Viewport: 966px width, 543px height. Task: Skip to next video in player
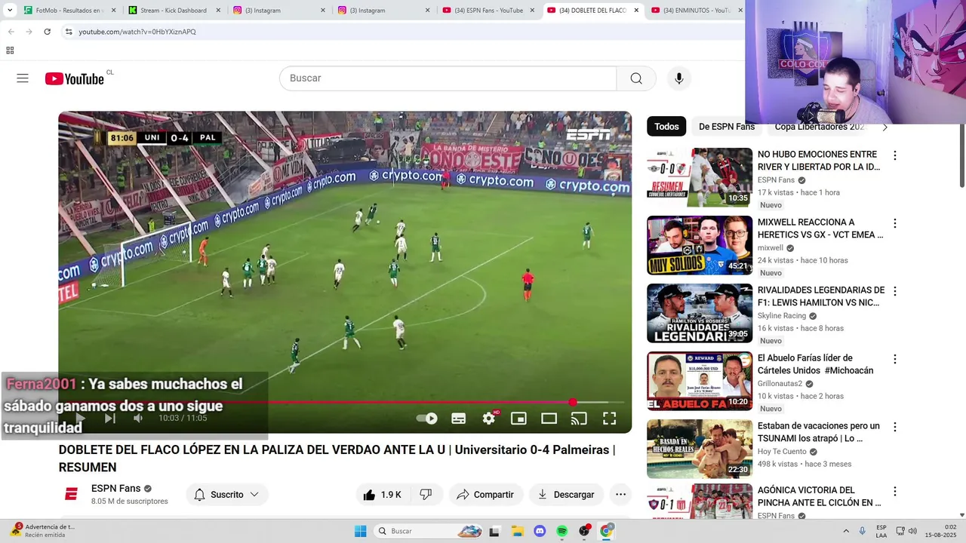(109, 418)
